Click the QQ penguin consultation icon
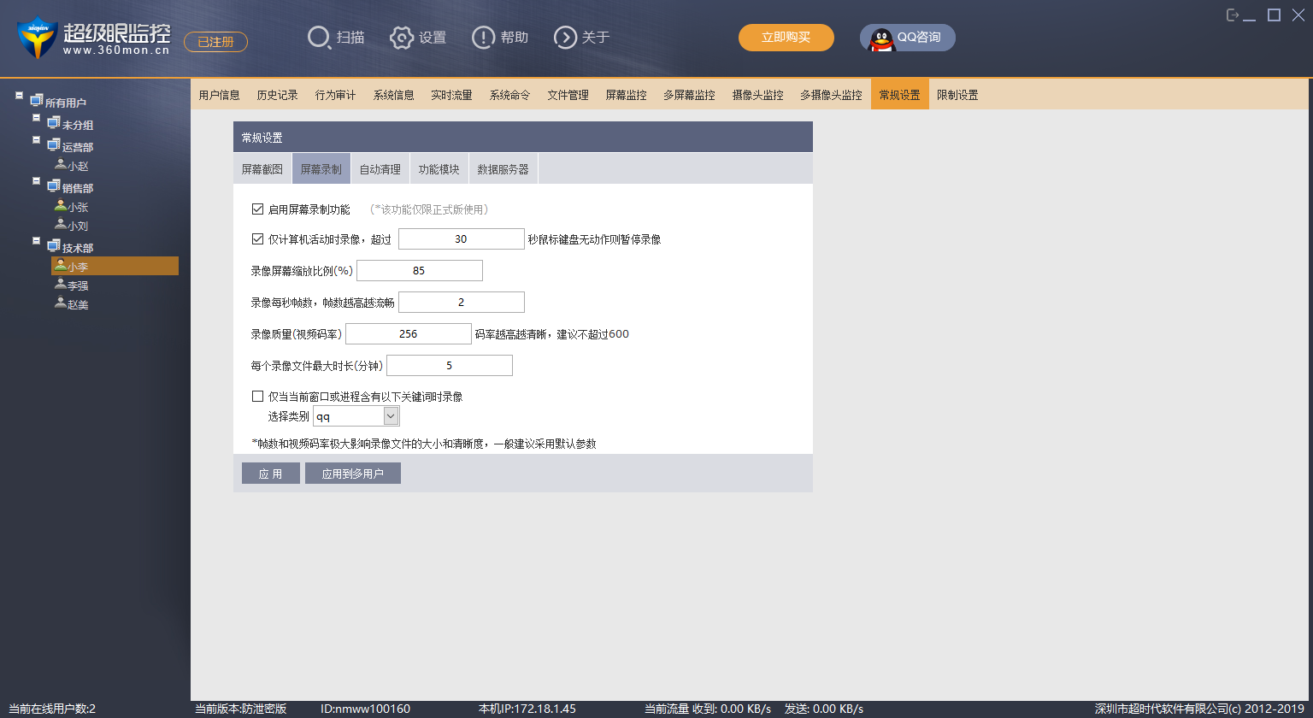 point(881,38)
